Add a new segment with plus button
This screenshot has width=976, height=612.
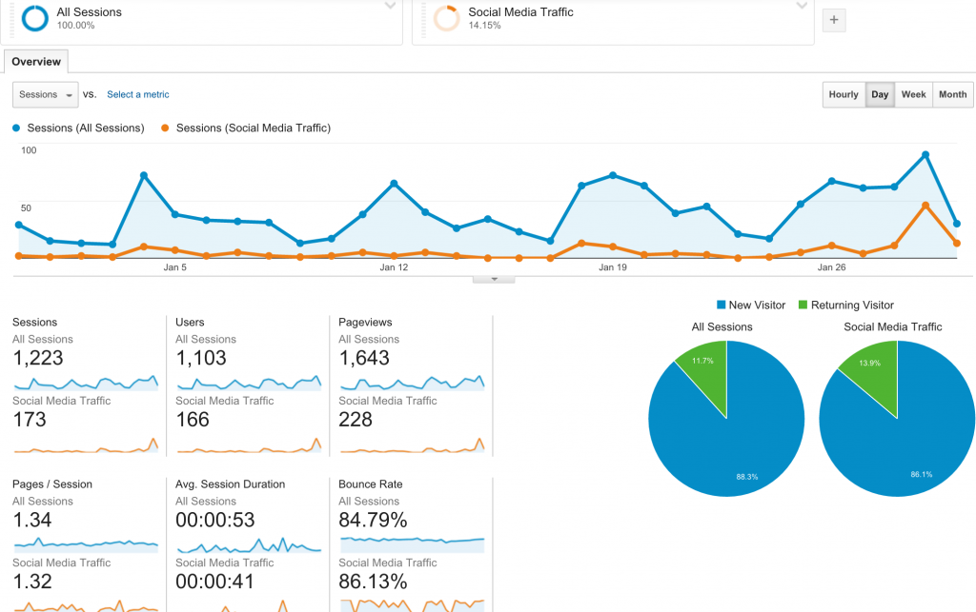tap(834, 20)
